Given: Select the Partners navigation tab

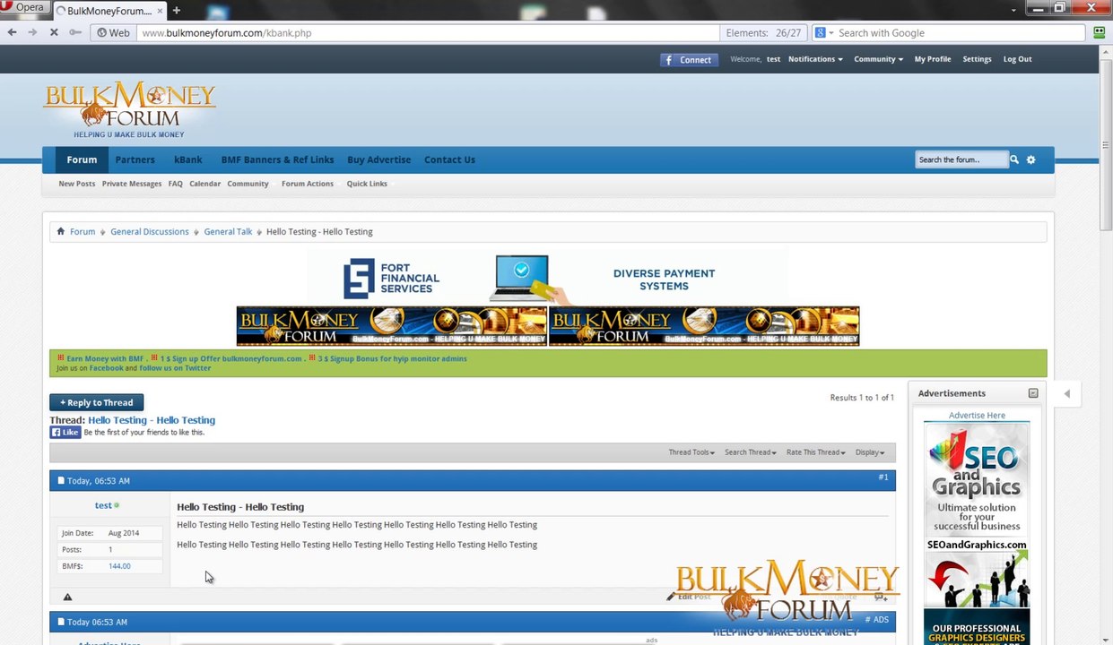Looking at the screenshot, I should click(135, 159).
